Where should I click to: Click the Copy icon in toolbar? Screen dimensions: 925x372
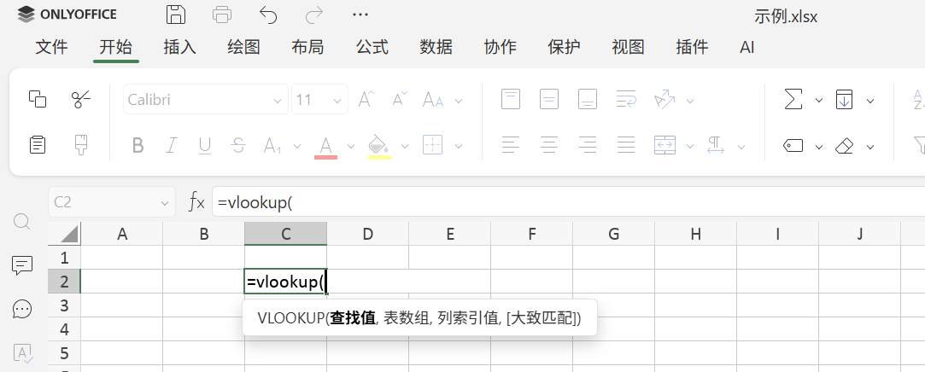coord(38,100)
